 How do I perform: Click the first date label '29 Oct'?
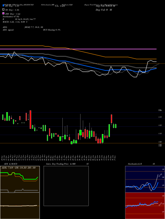click(x=3, y=158)
